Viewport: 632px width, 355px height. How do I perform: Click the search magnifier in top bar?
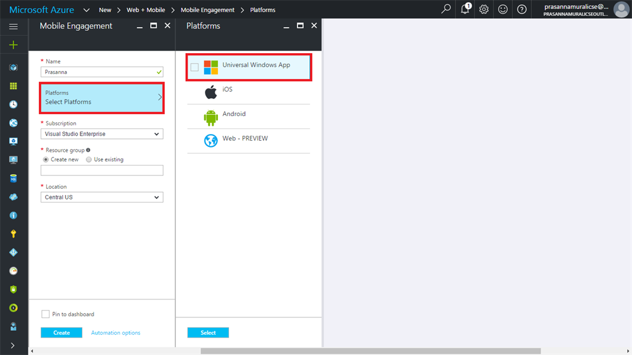[446, 9]
